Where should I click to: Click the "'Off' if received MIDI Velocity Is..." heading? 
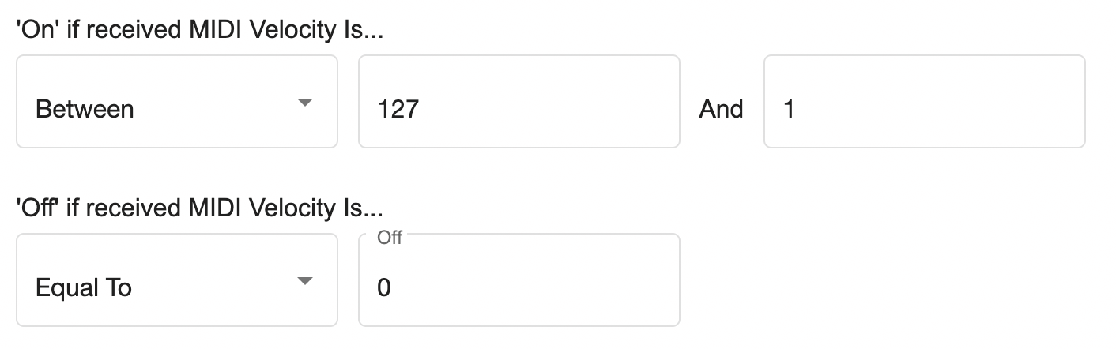[x=199, y=208]
